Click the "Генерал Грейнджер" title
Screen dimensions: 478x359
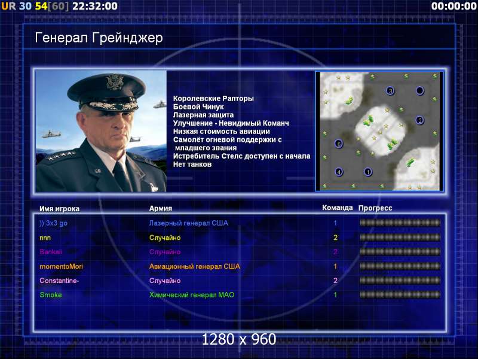click(99, 38)
